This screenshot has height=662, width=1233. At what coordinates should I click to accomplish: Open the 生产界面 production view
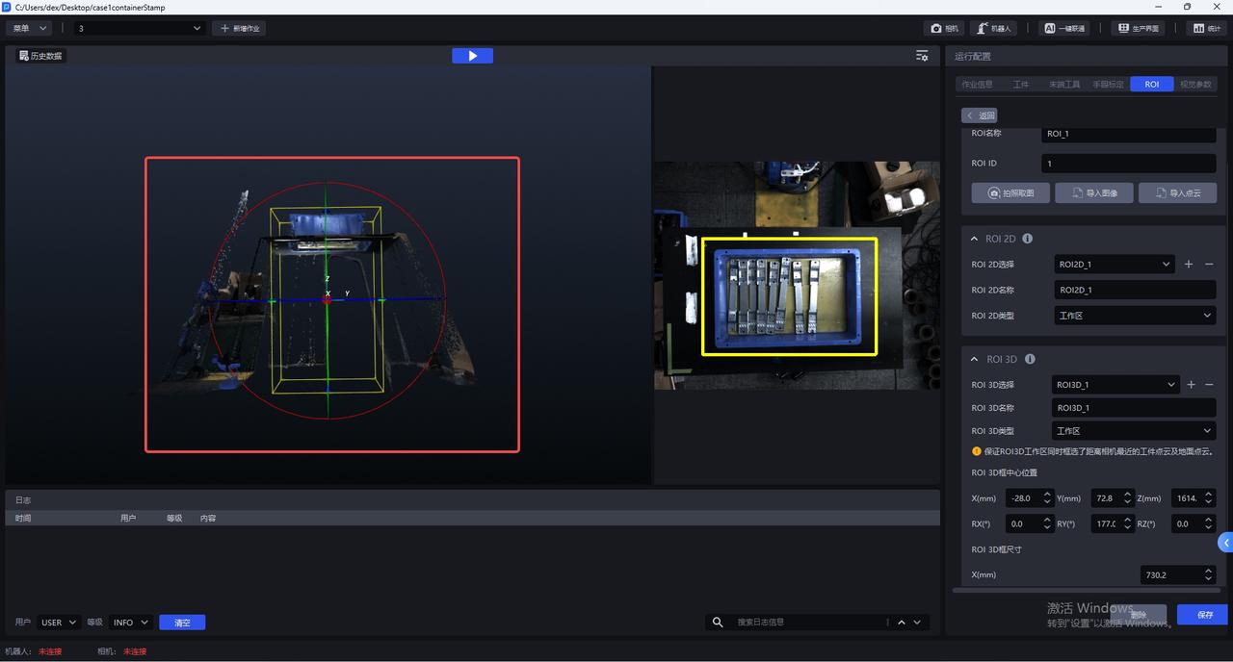(1137, 29)
